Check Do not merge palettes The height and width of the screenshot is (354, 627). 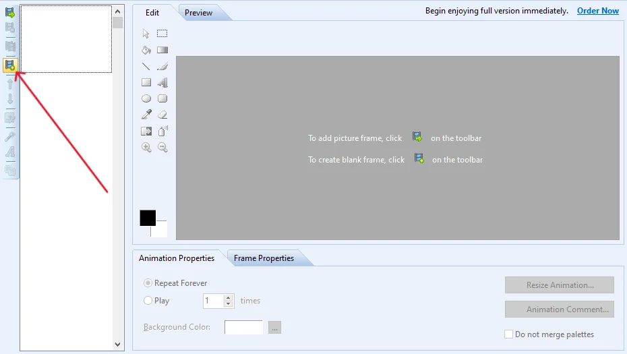click(x=508, y=334)
